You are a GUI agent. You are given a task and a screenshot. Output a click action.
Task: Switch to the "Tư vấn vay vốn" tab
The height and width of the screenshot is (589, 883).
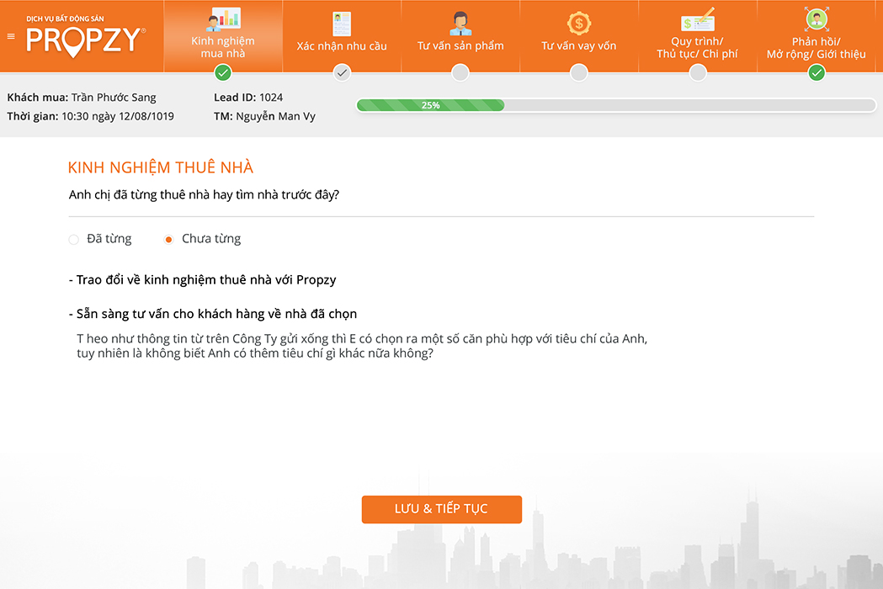(579, 45)
